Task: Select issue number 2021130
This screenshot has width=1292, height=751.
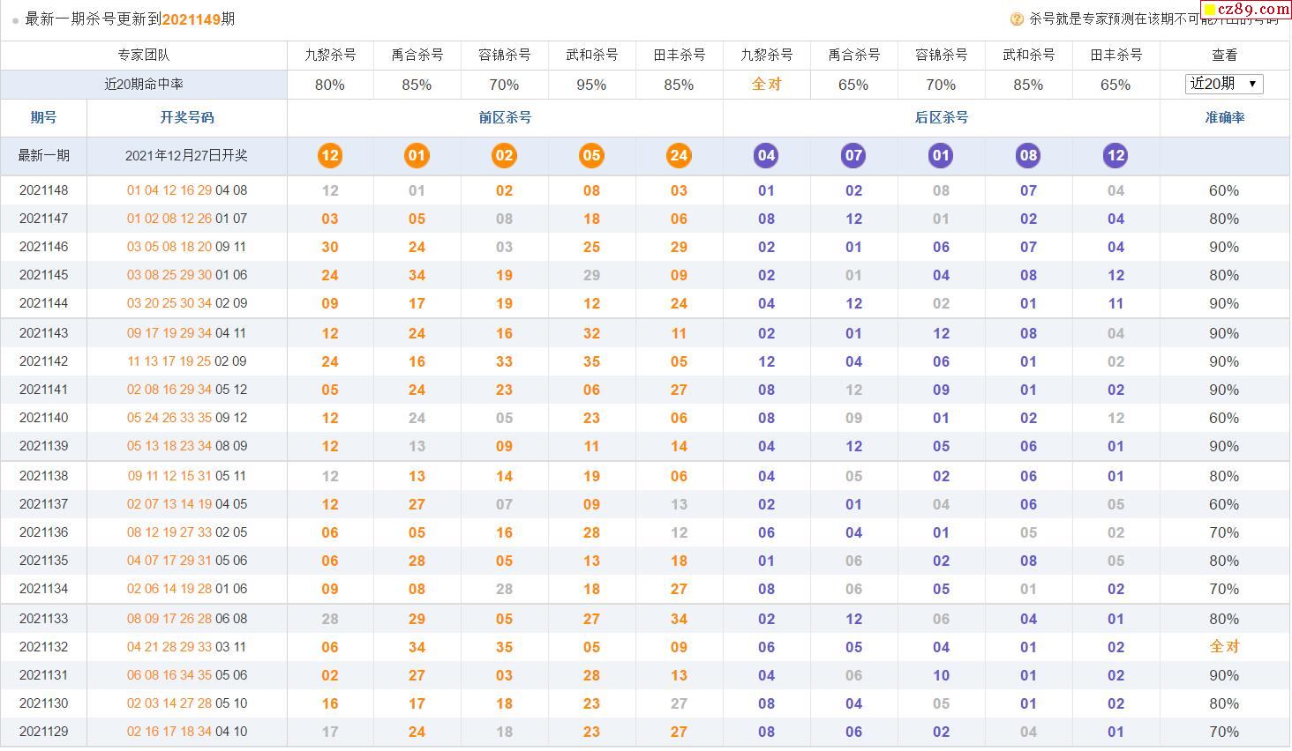Action: [43, 703]
